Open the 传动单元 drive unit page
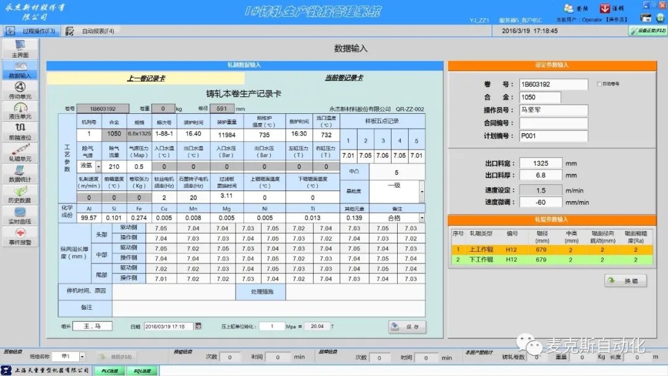Image resolution: width=668 pixels, height=376 pixels. (x=19, y=90)
